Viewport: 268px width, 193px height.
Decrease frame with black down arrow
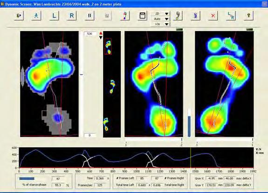(x=101, y=38)
